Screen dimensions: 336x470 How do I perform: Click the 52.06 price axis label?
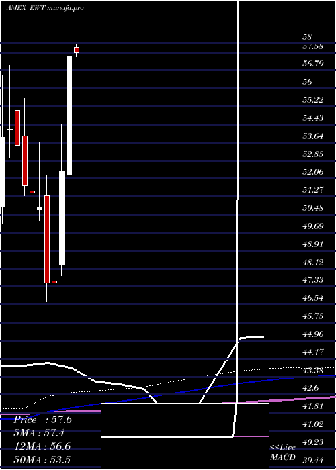(x=313, y=172)
